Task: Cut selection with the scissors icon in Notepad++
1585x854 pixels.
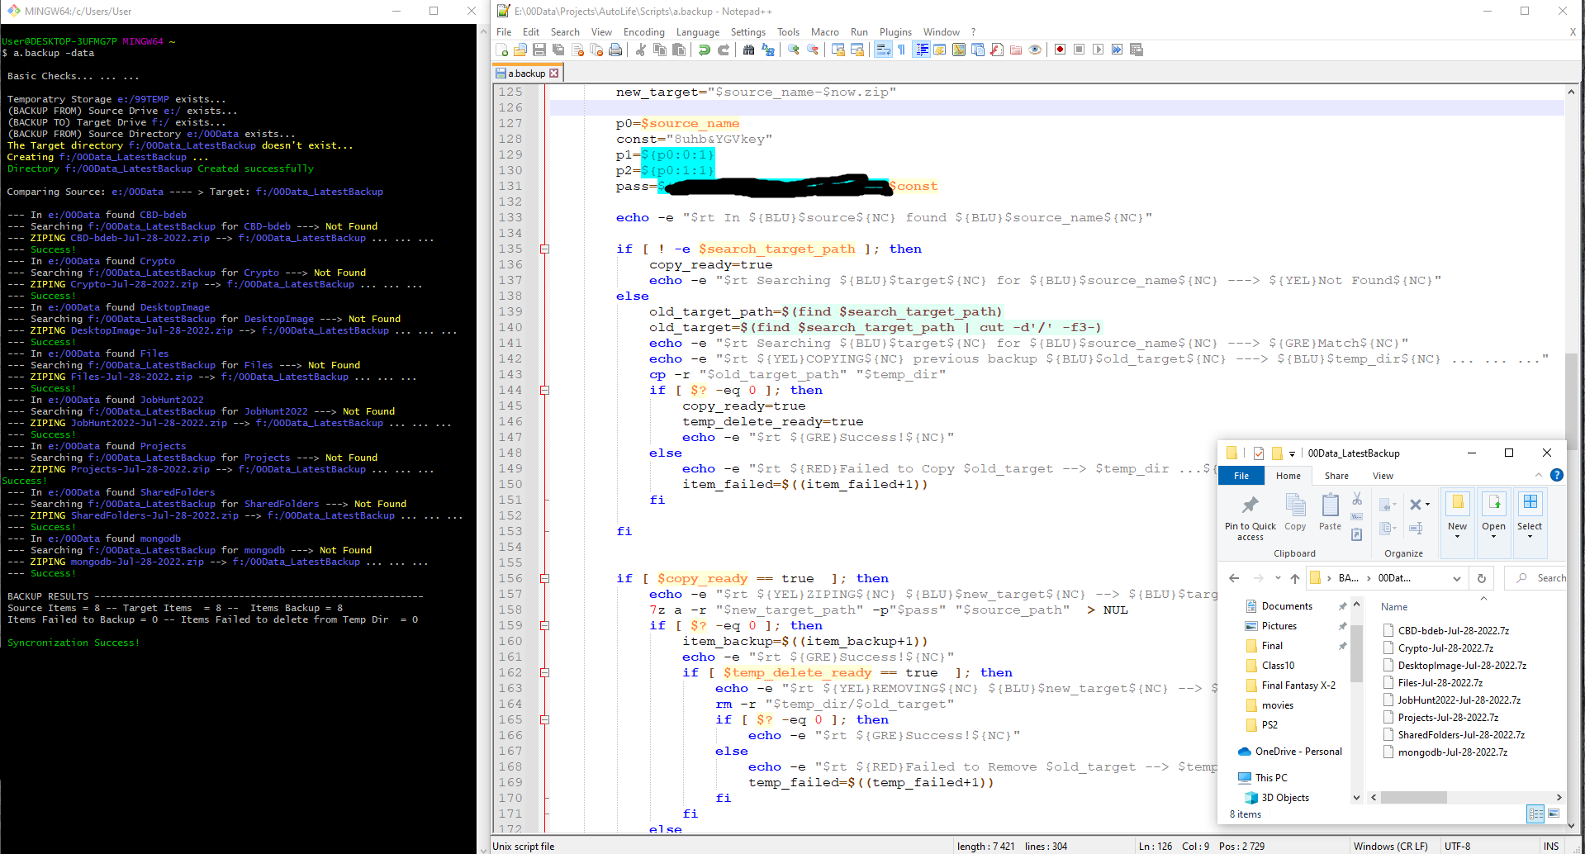Action: [x=640, y=50]
